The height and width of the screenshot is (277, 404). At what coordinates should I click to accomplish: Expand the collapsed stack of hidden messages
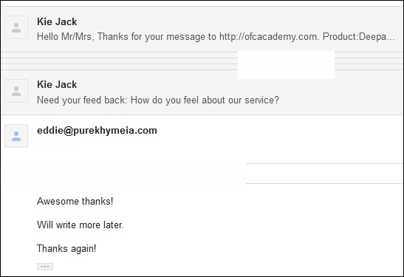pos(119,61)
